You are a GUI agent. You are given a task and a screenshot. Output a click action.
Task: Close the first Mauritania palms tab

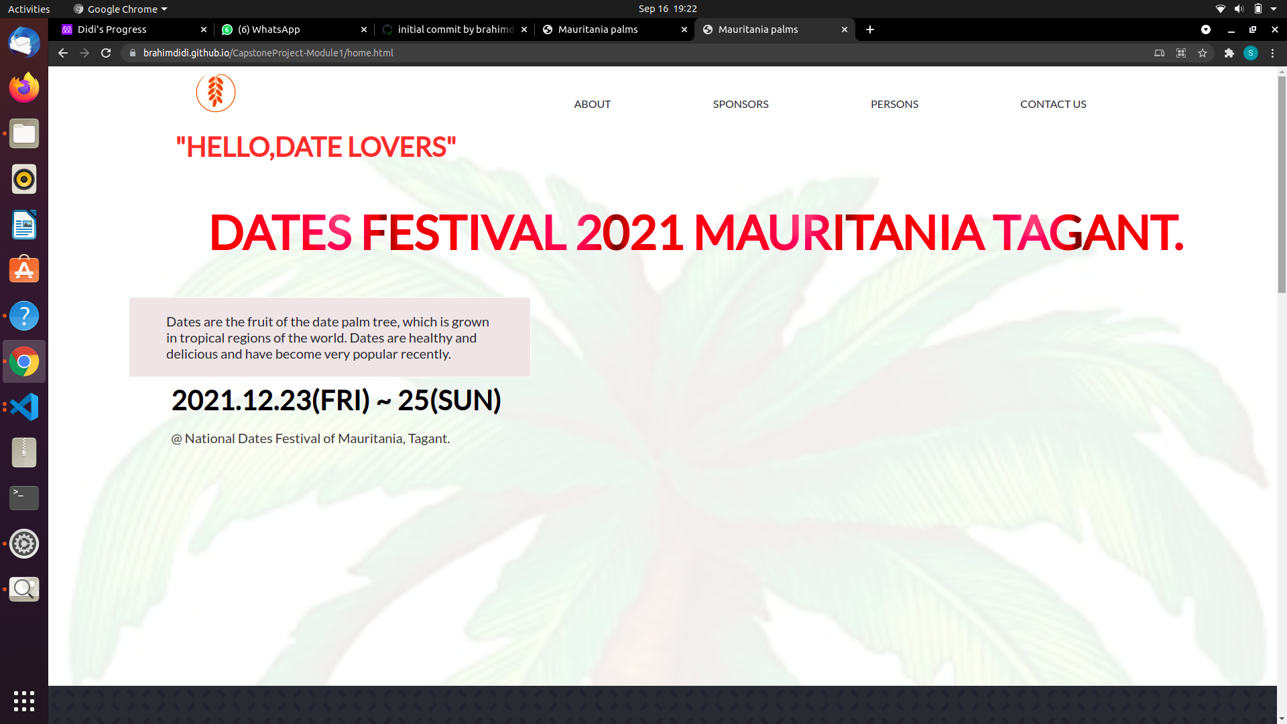pyautogui.click(x=684, y=29)
